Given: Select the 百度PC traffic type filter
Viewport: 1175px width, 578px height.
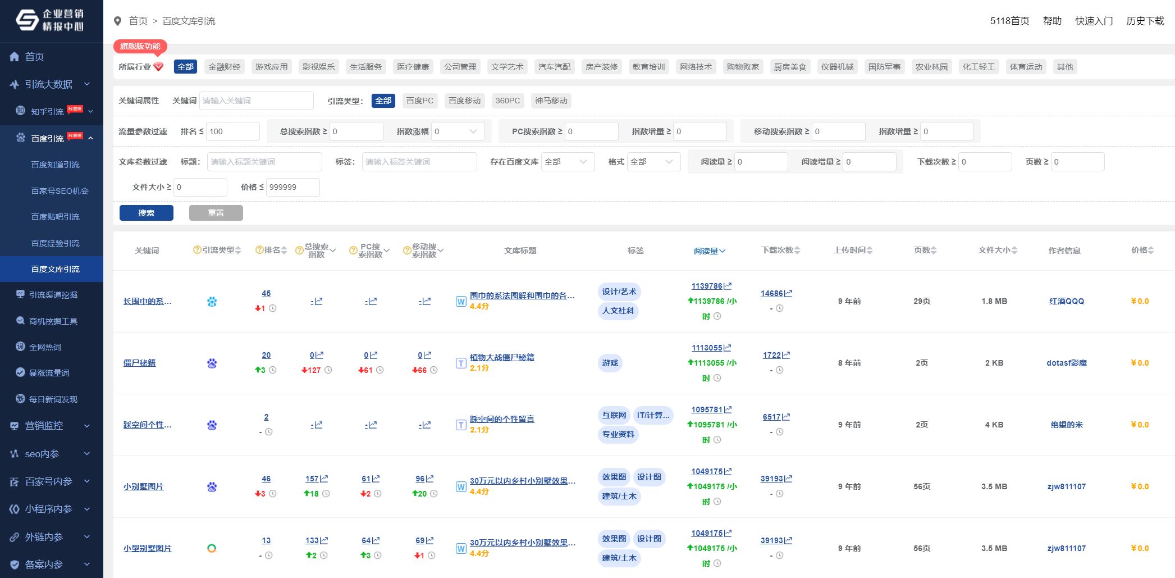Looking at the screenshot, I should pos(419,101).
